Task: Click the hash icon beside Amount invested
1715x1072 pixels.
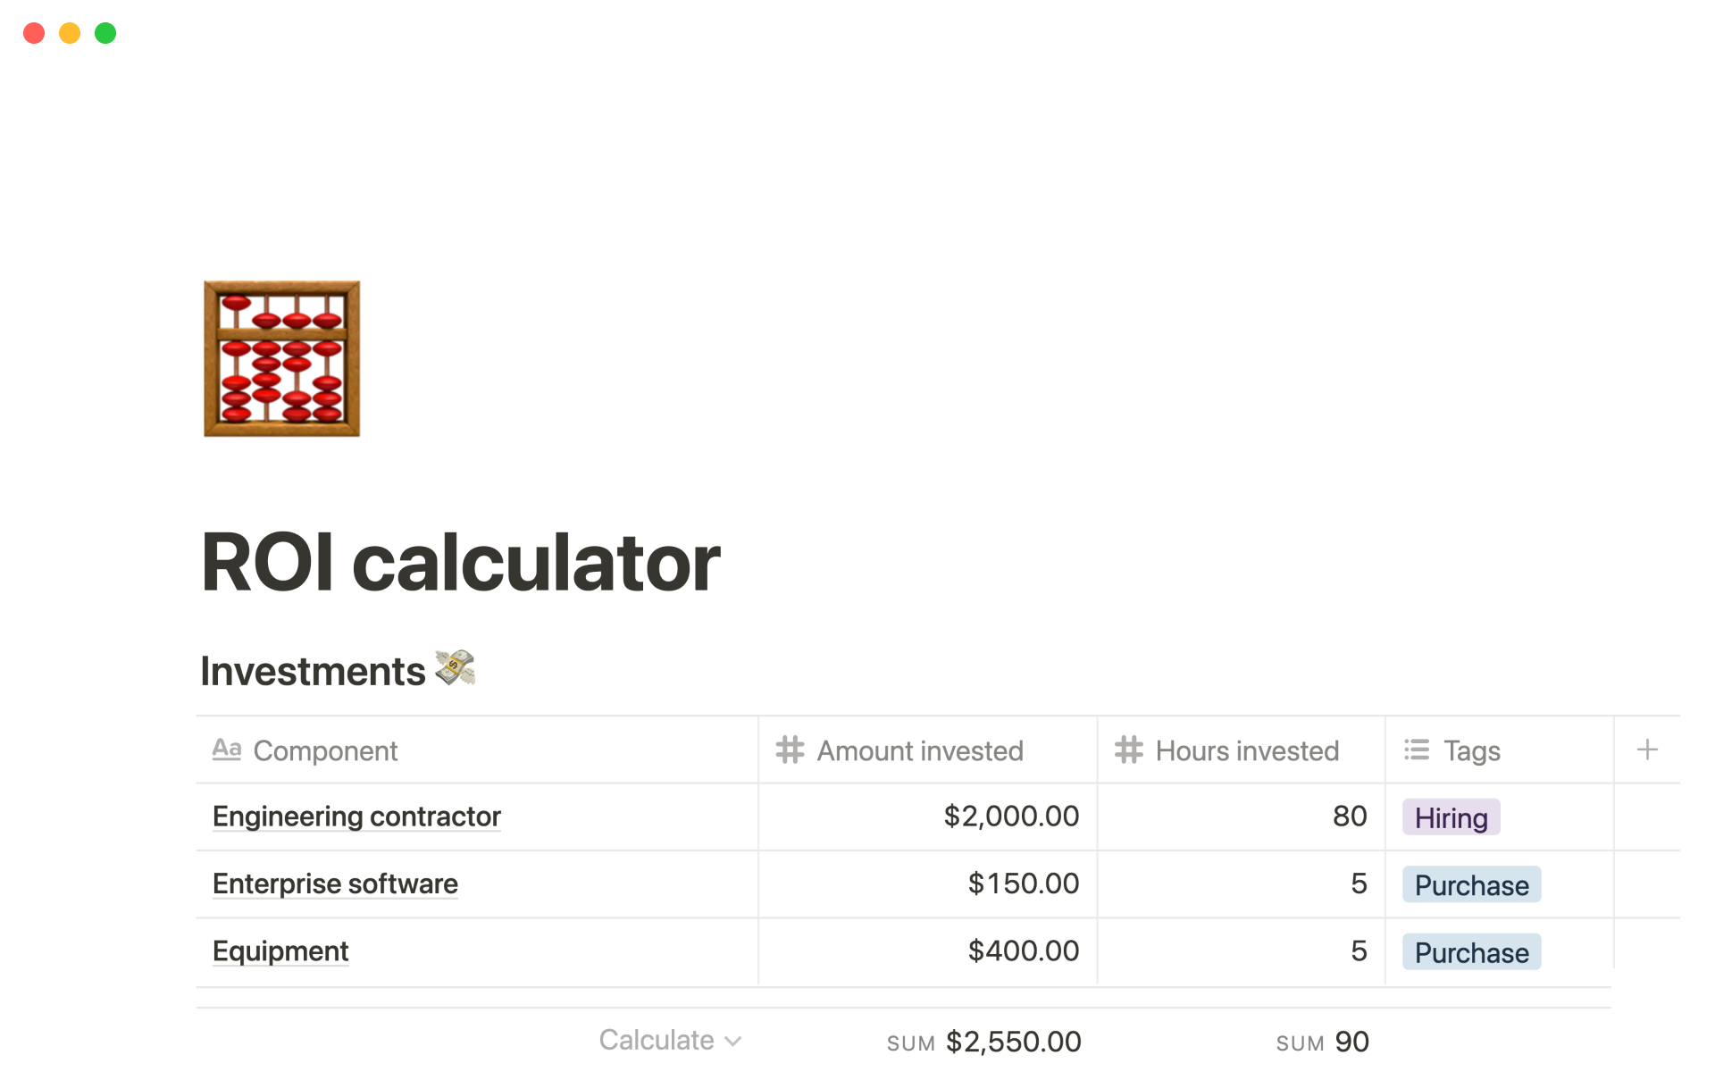Action: 790,750
